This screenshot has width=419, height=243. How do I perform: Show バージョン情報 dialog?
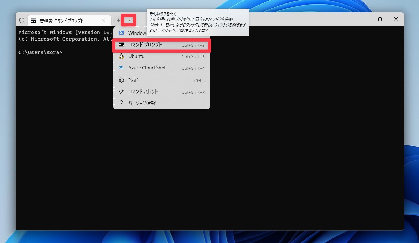click(x=162, y=103)
